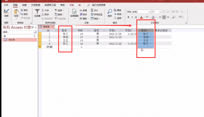Copy selection using 复制
The width and height of the screenshot is (204, 117).
coord(24,14)
